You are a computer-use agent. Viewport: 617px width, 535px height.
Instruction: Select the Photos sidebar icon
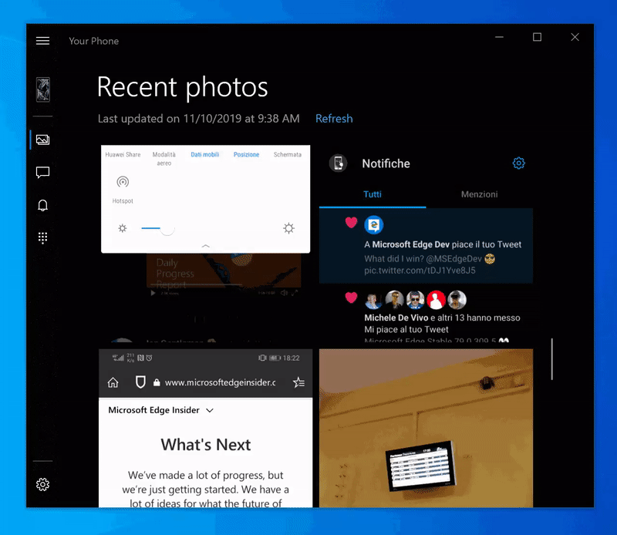coord(42,140)
